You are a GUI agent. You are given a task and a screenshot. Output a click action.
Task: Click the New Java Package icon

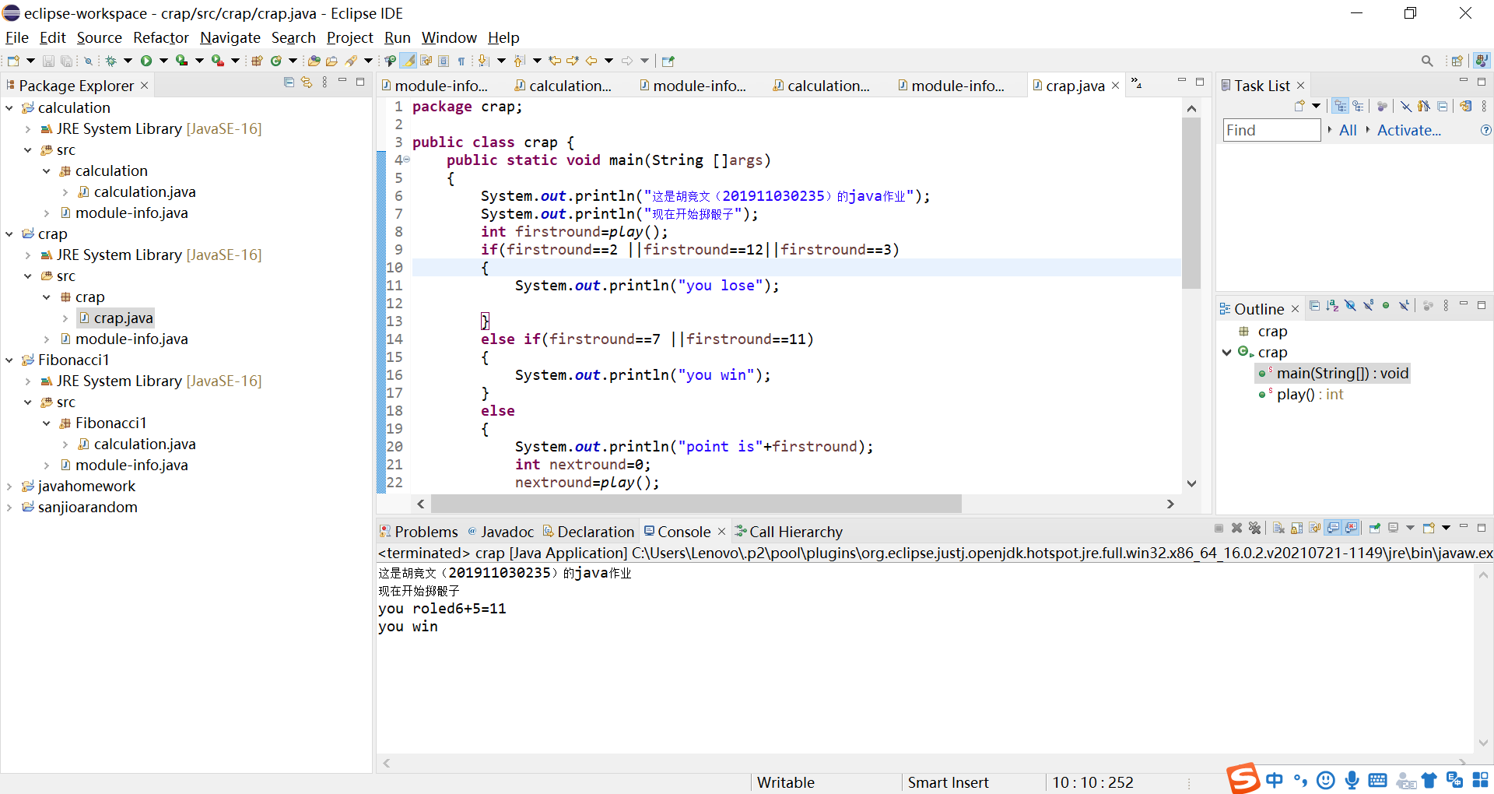[x=256, y=61]
